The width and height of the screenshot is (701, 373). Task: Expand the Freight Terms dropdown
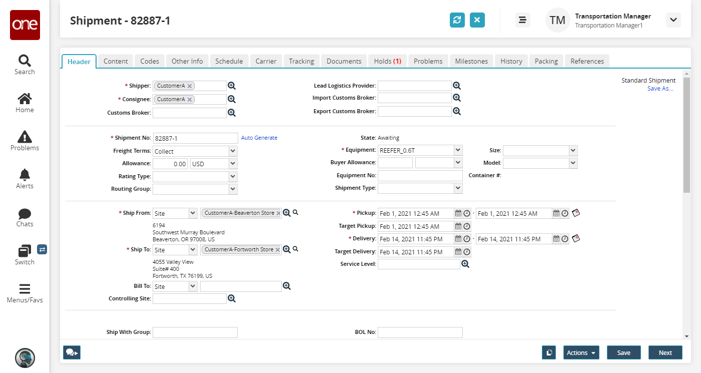coord(233,151)
